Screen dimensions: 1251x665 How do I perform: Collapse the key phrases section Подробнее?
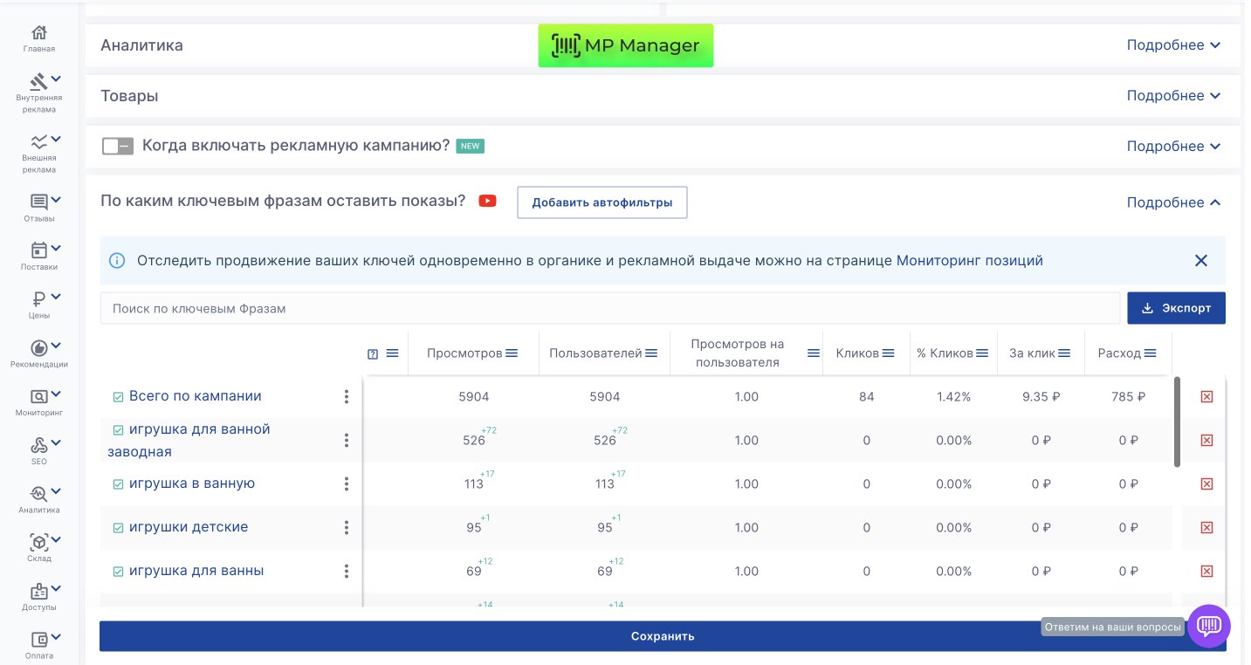(x=1172, y=202)
